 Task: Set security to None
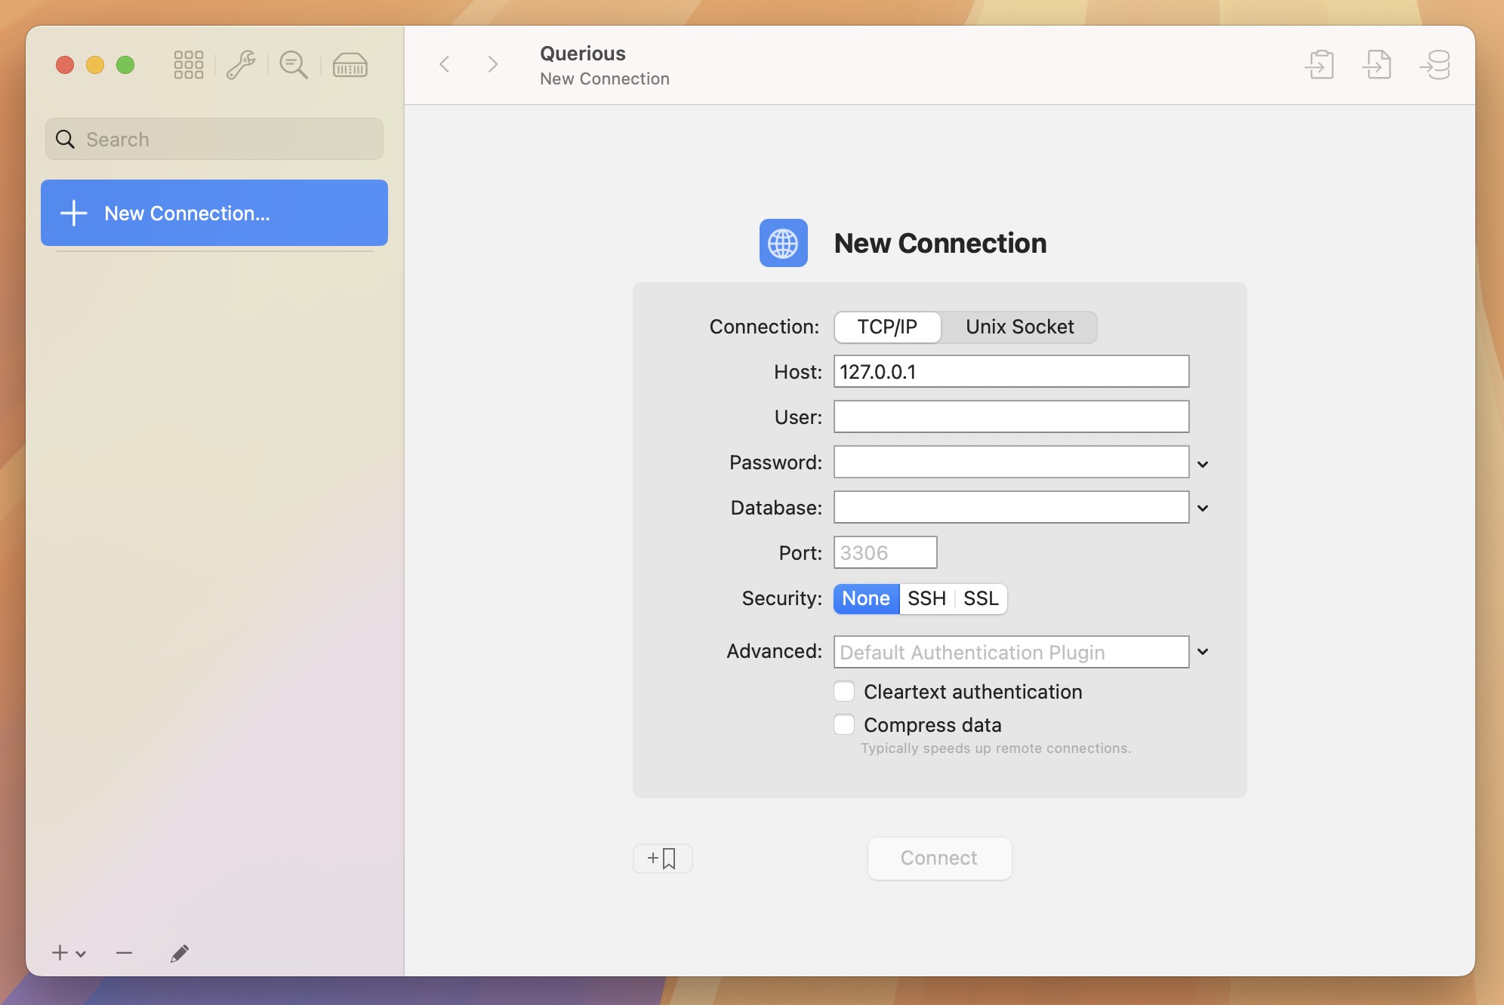click(x=866, y=598)
